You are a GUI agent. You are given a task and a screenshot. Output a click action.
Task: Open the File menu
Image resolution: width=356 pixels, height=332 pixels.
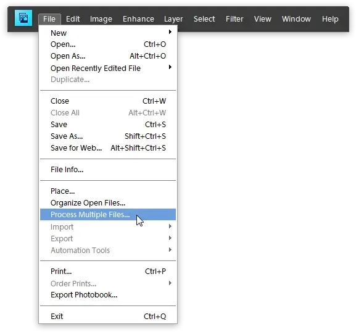(49, 19)
